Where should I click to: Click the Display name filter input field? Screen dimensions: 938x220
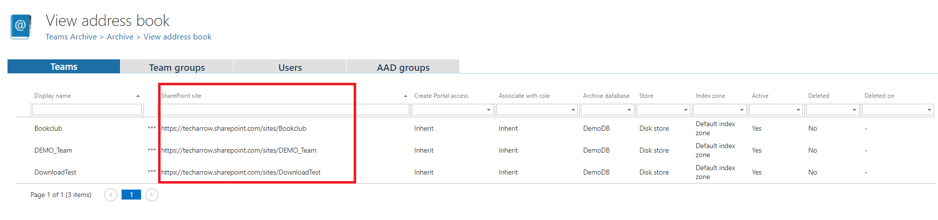point(87,110)
